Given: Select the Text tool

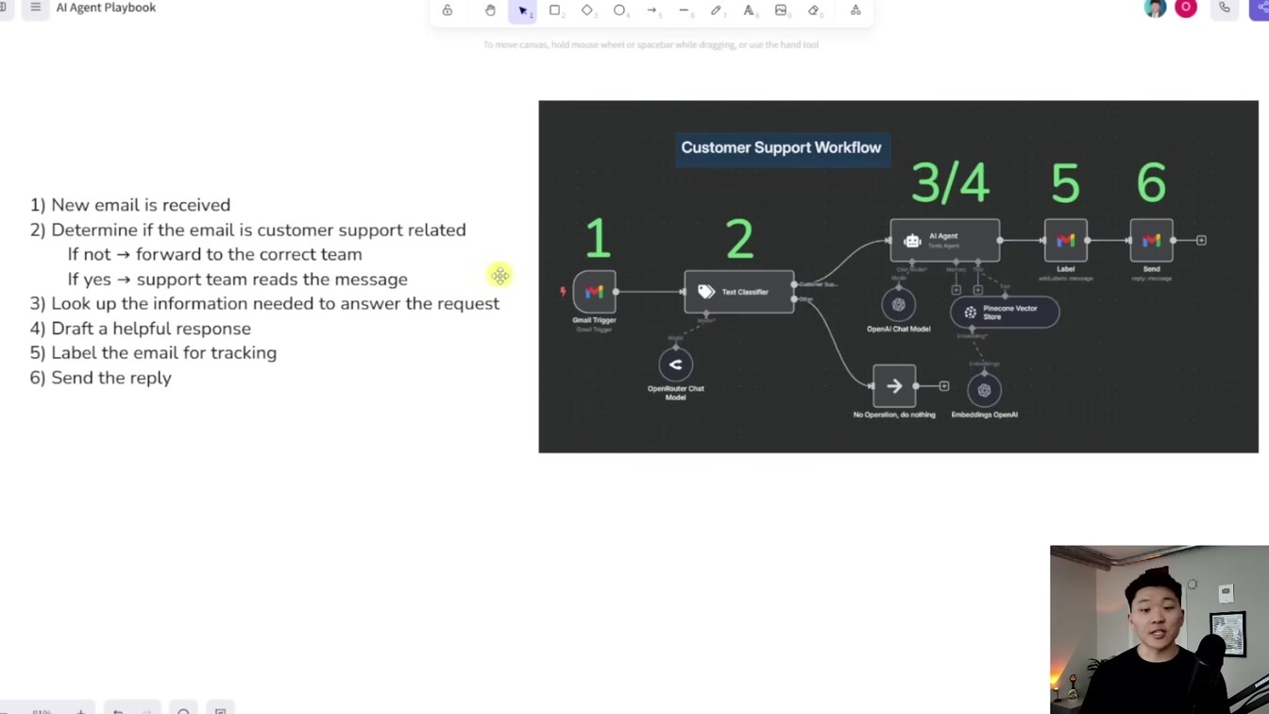Looking at the screenshot, I should (x=749, y=10).
